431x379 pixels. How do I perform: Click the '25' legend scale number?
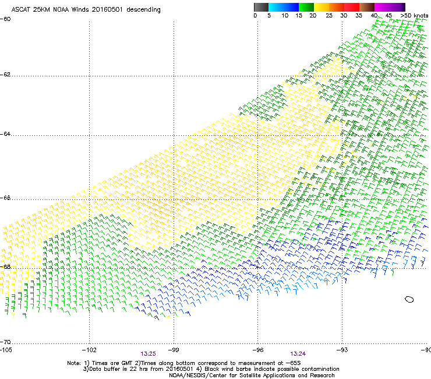pyautogui.click(x=329, y=16)
